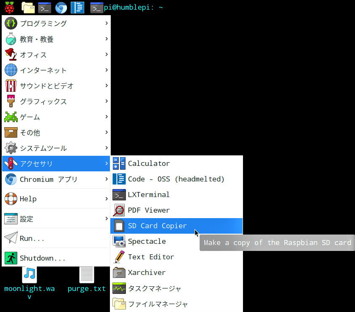Viewport: 355px width, 312px height.
Task: Launch Chromium browser from the panel
Action: (61, 8)
